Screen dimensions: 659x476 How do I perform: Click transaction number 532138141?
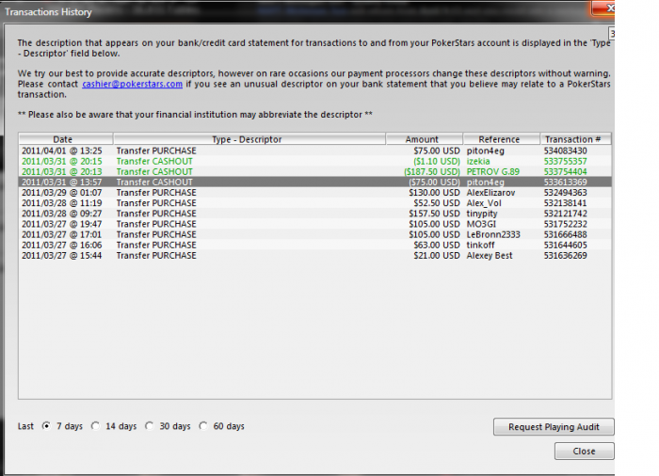[565, 203]
